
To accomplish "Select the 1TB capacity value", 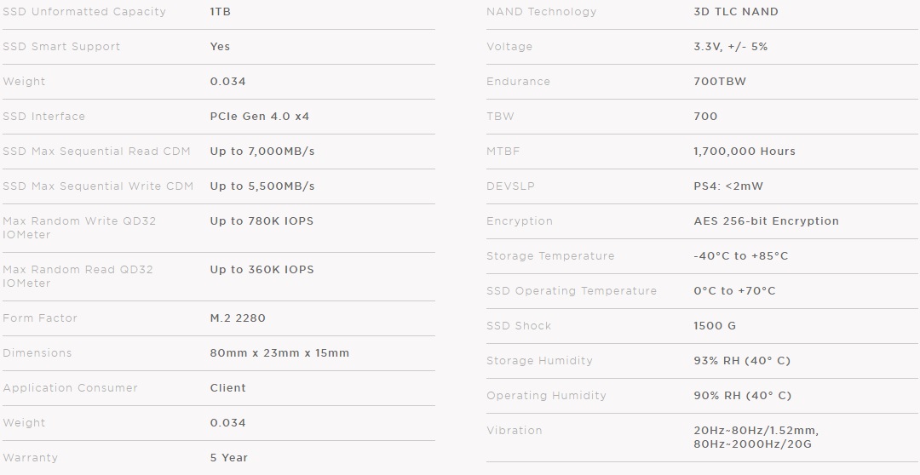I will 220,12.
